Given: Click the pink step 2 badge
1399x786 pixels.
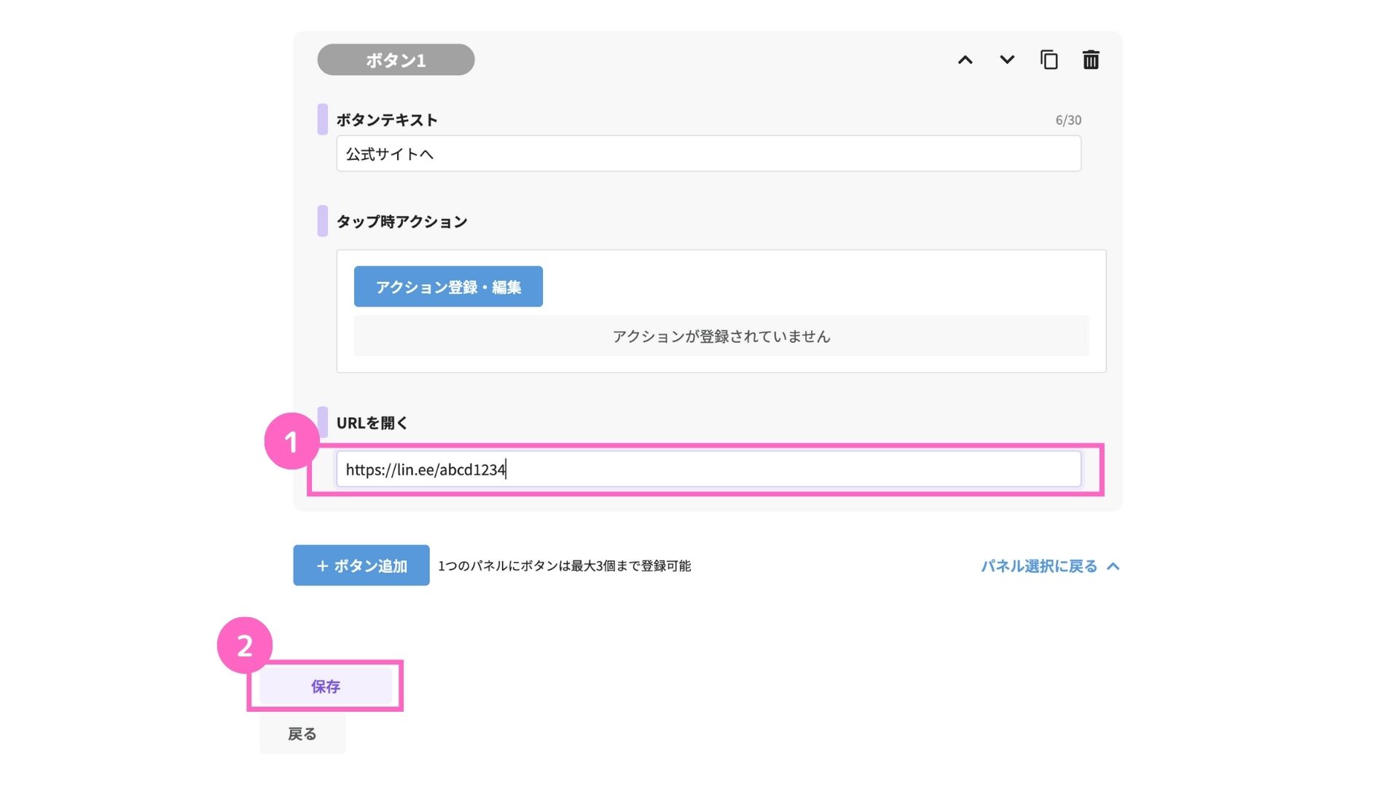Looking at the screenshot, I should [x=244, y=645].
